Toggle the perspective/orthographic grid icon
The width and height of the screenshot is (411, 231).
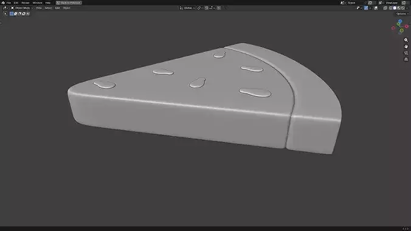[406, 59]
